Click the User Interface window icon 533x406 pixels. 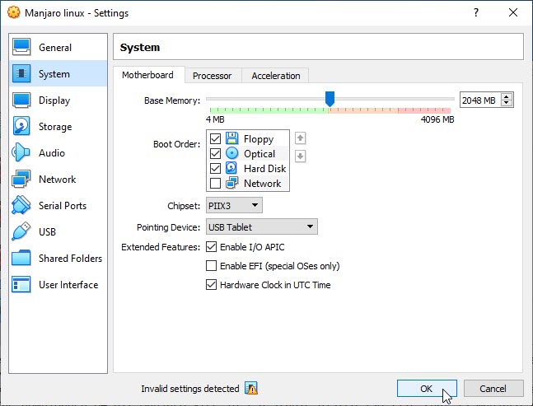tap(21, 284)
